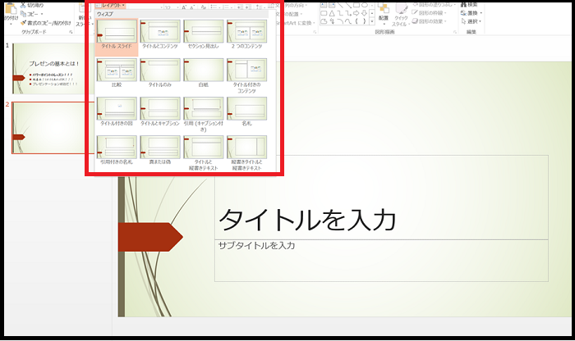Click the Cut (切り取り) scissors button
The height and width of the screenshot is (341, 575).
(32, 5)
